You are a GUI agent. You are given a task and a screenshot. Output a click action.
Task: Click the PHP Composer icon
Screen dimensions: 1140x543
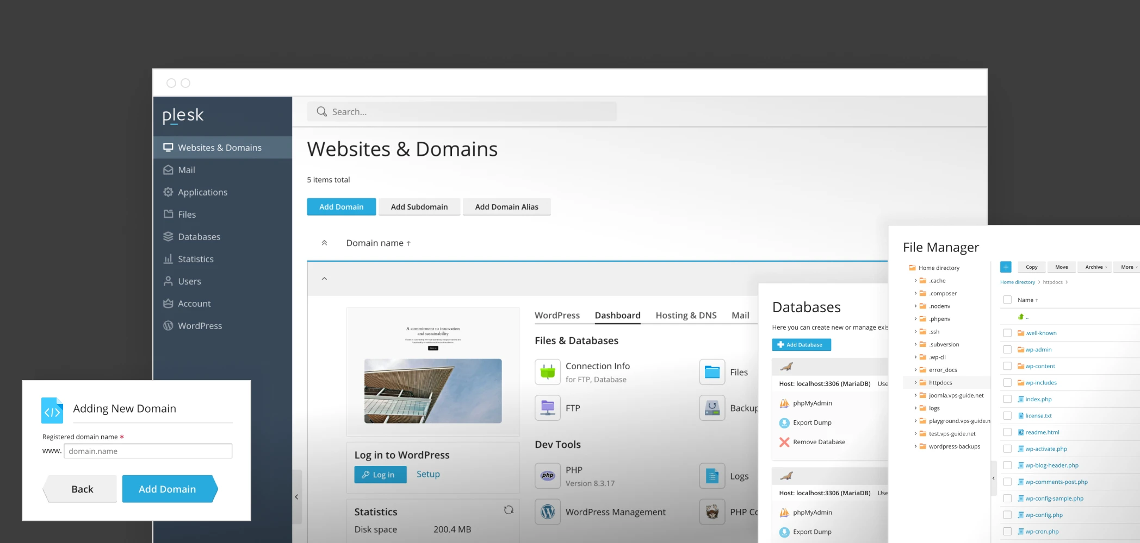coord(712,512)
